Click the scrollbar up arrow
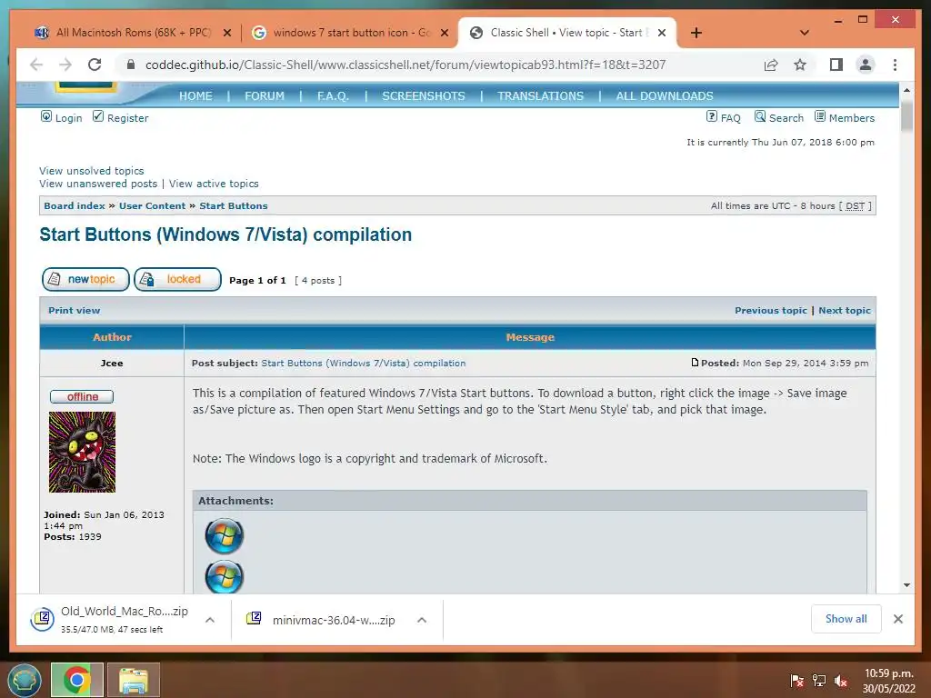Screen dimensions: 931x698 (x=906, y=90)
